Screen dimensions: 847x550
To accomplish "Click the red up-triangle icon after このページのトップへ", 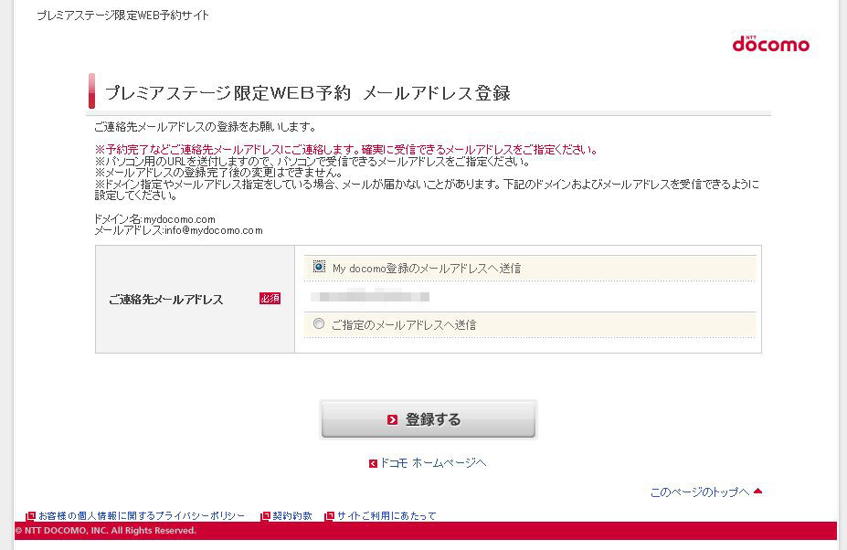I will 757,492.
